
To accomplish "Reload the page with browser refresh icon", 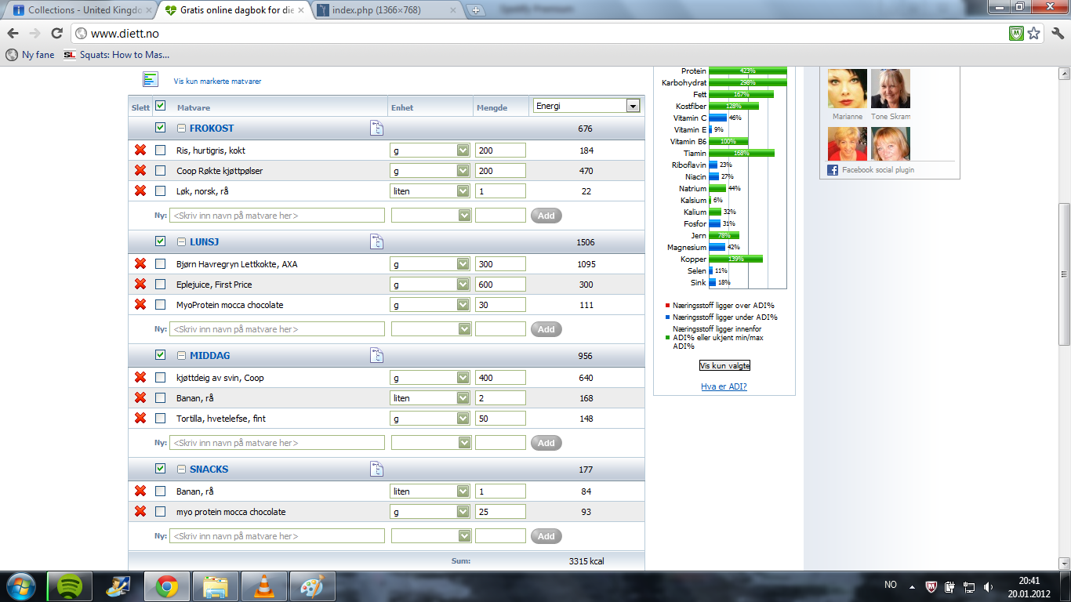I will (x=56, y=34).
